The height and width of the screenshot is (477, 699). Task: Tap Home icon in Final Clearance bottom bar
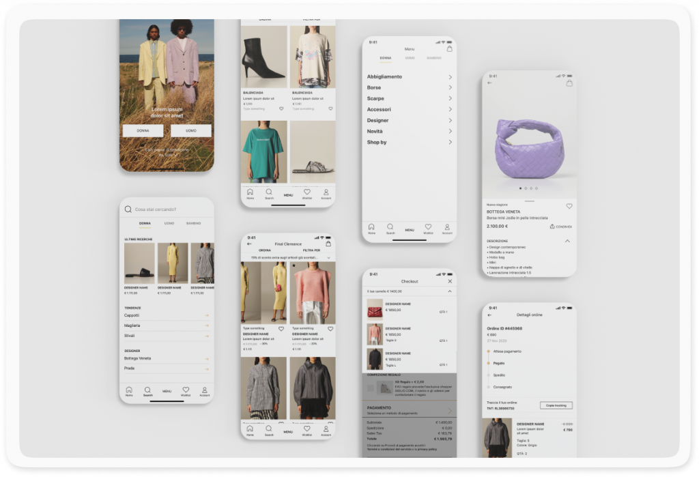tap(250, 429)
